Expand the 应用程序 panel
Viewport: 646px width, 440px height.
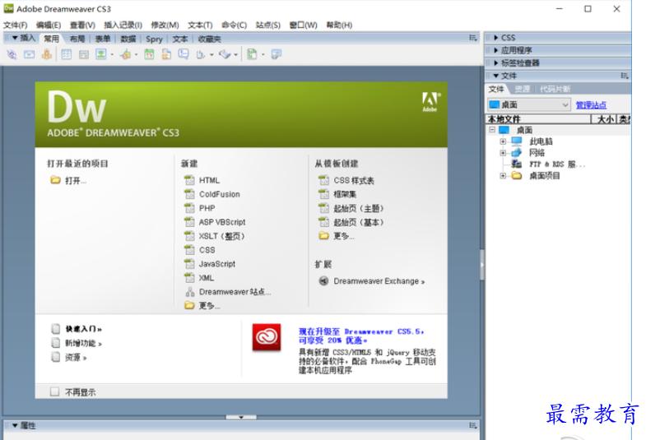496,50
